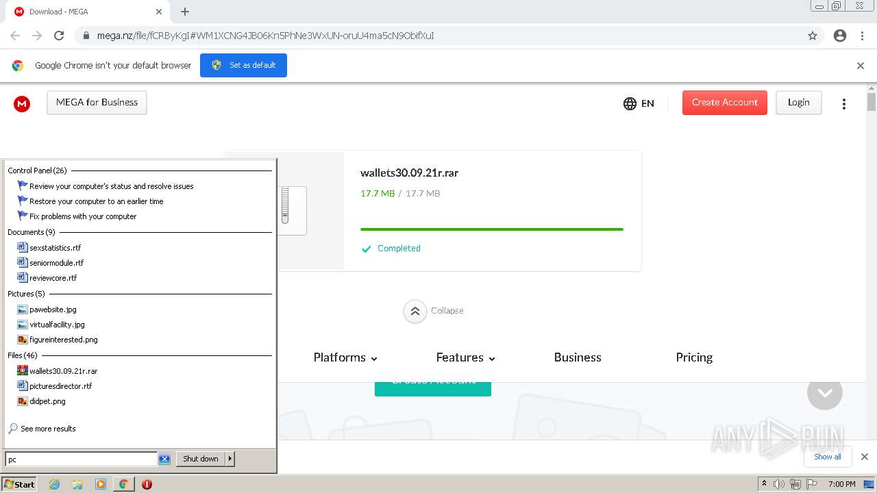The width and height of the screenshot is (877, 493).
Task: Click Set as default button
Action: 243,66
